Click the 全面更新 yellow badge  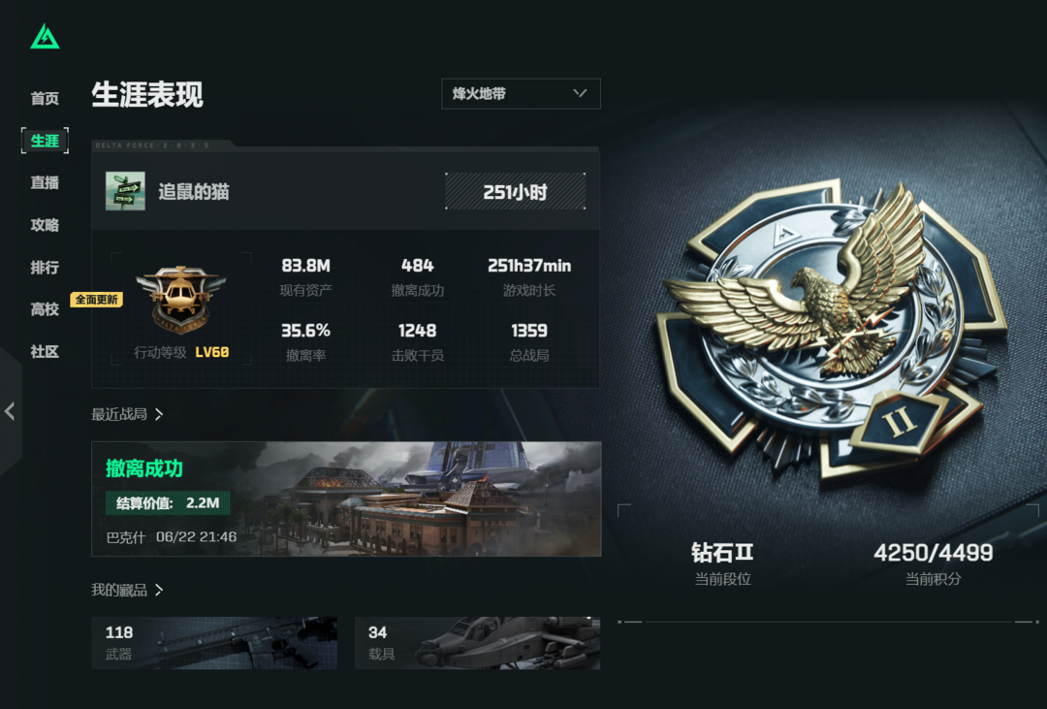tap(96, 300)
